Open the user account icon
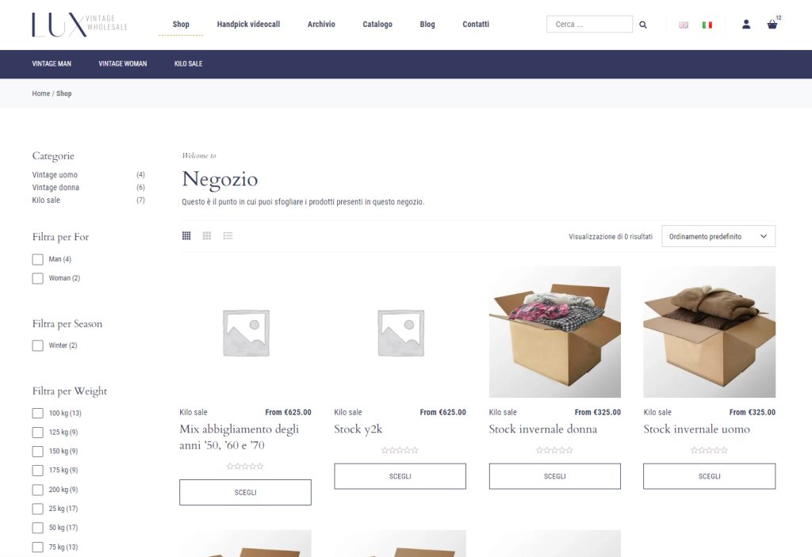 [x=745, y=25]
